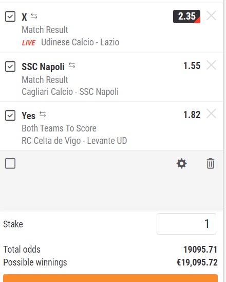Remove the Celta de Vigo - Levante bet

211,113
